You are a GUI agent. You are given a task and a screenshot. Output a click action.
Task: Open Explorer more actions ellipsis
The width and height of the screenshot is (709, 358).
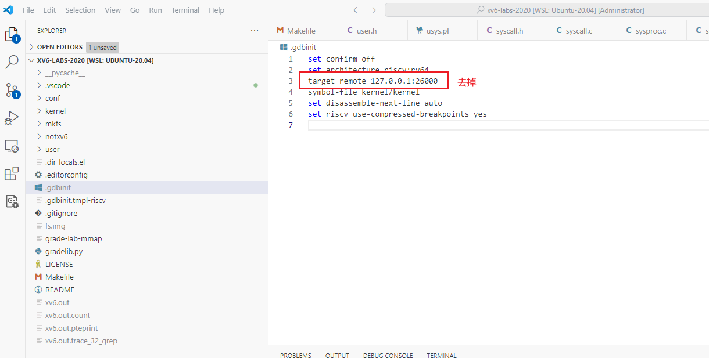pyautogui.click(x=255, y=31)
